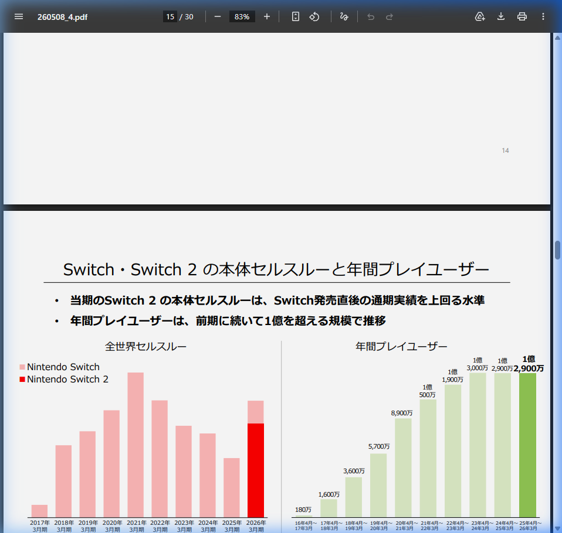Click the 2026年3月期 axis label
The width and height of the screenshot is (562, 533).
point(256,526)
